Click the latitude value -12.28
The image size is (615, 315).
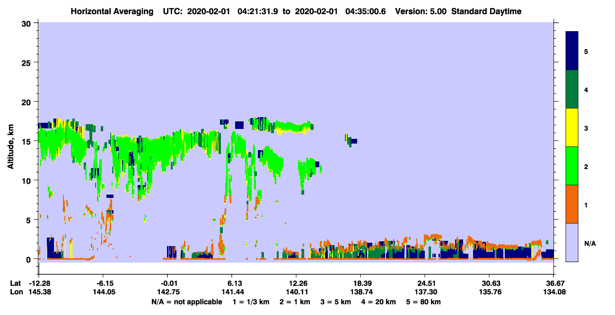click(x=40, y=283)
